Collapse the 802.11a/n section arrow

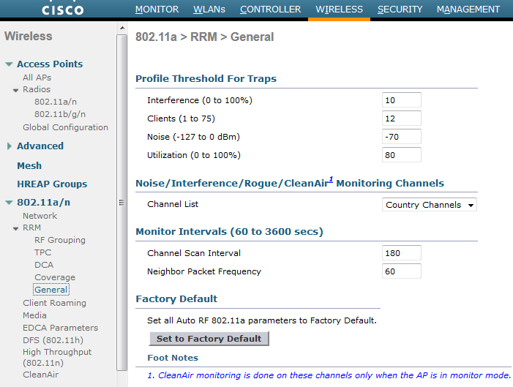9,203
